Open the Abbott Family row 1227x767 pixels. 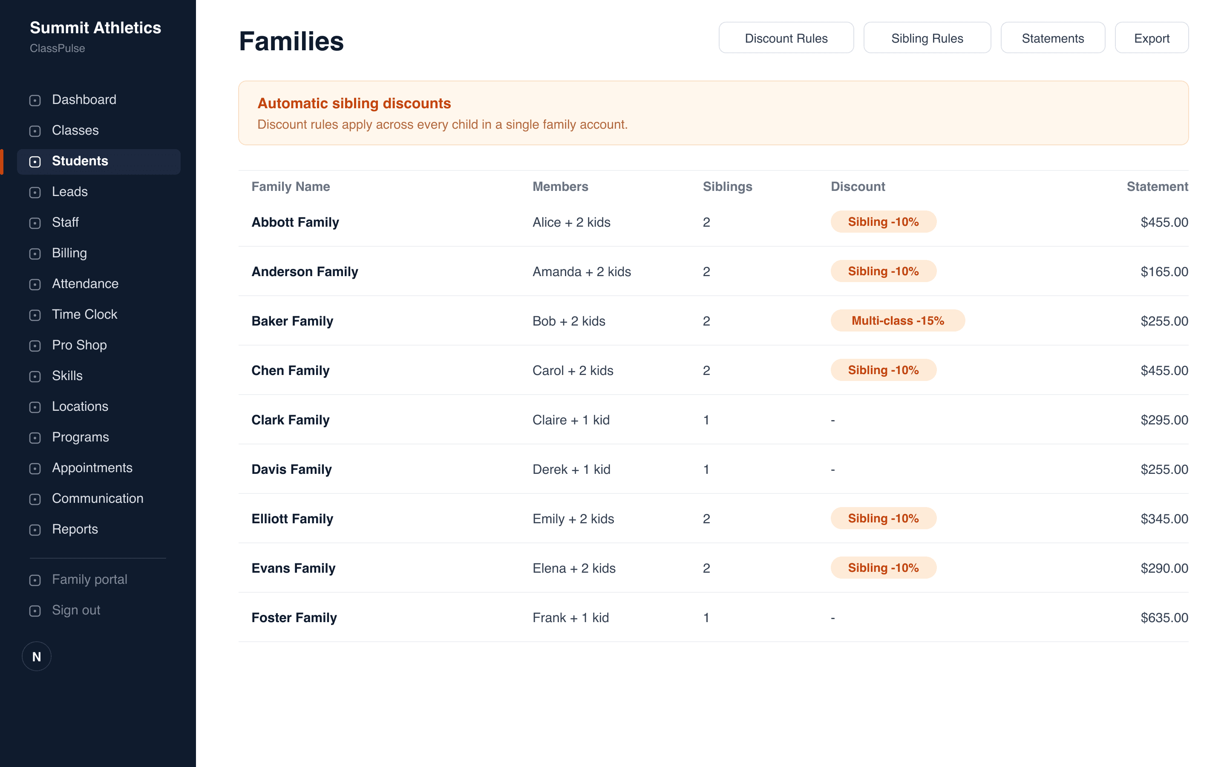click(713, 222)
